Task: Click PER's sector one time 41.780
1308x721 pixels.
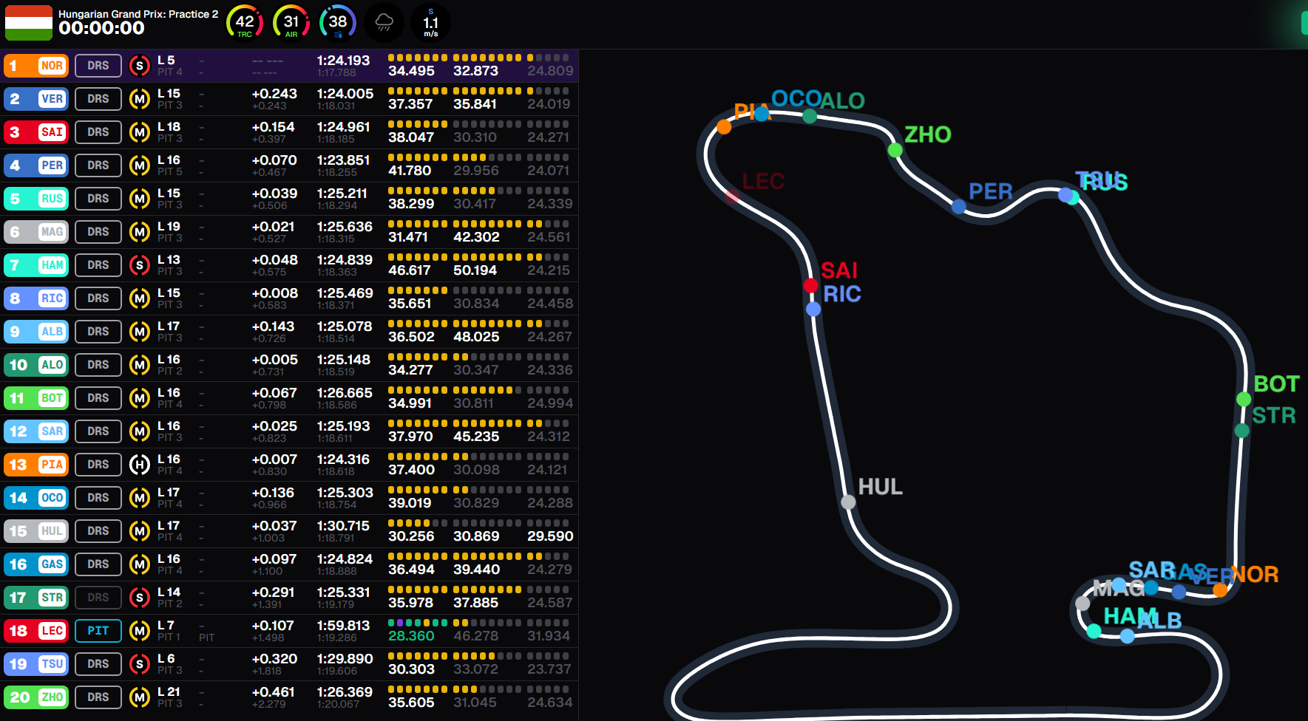Action: 410,171
